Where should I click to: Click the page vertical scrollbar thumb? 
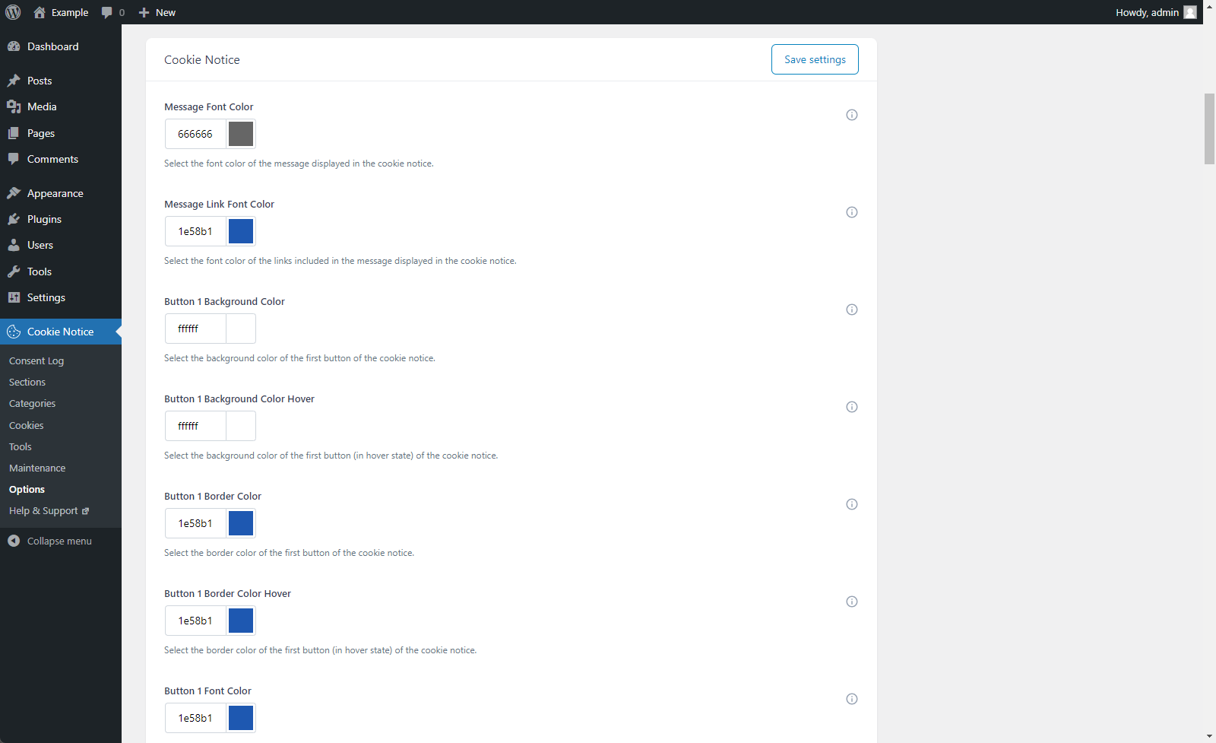click(x=1209, y=129)
